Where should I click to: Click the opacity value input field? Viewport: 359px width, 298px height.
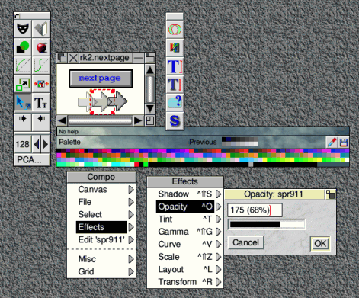tap(255, 210)
